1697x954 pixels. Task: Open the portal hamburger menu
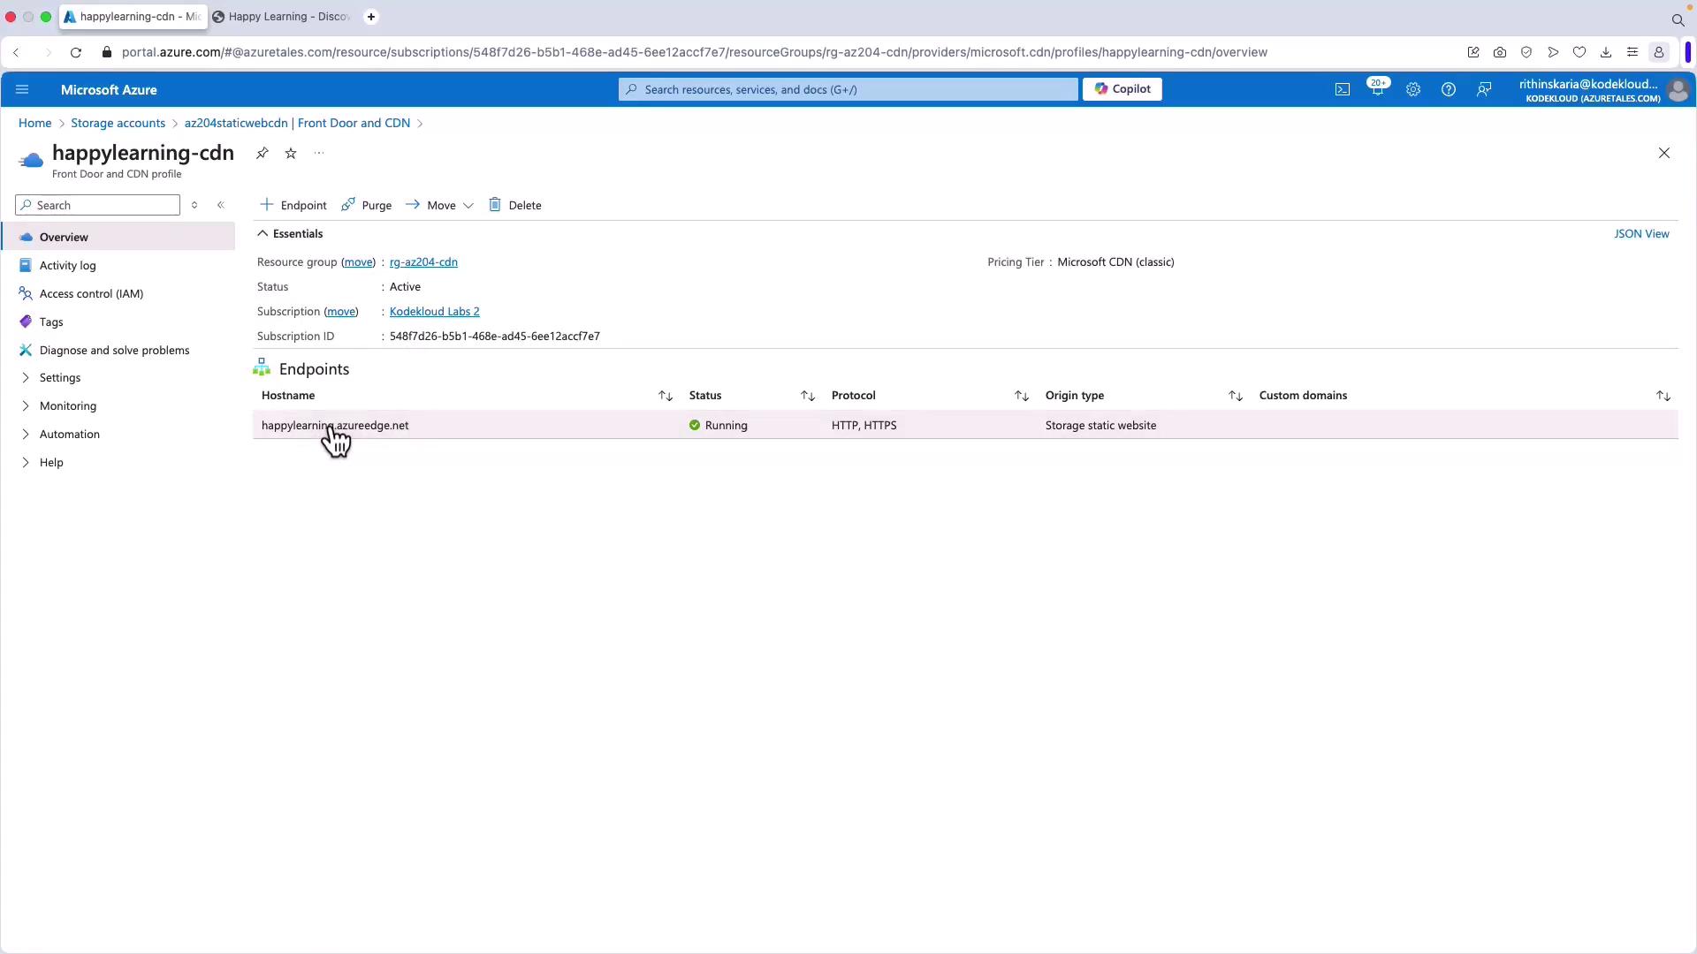click(22, 89)
